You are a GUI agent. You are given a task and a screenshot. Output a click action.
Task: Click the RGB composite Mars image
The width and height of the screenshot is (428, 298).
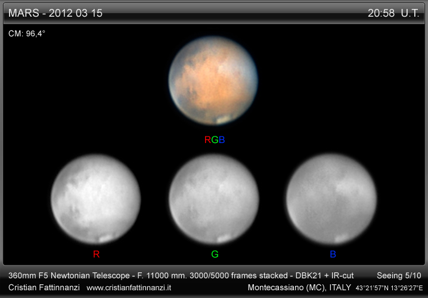click(x=213, y=81)
